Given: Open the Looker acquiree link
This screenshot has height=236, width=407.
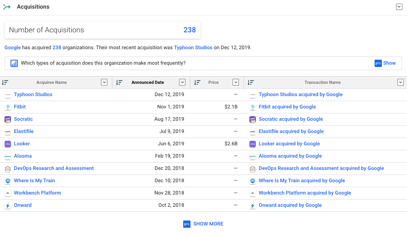Looking at the screenshot, I should 22,144.
